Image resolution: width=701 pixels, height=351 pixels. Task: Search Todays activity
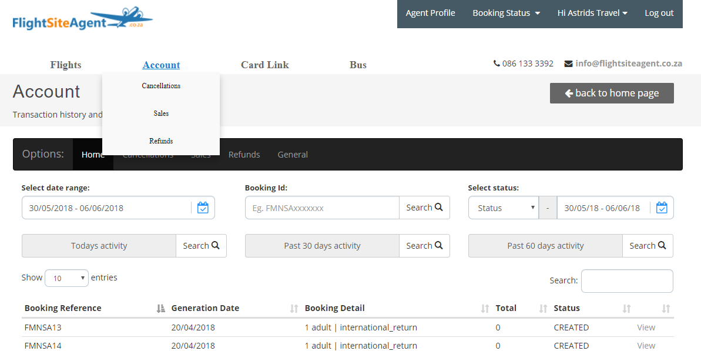(201, 246)
